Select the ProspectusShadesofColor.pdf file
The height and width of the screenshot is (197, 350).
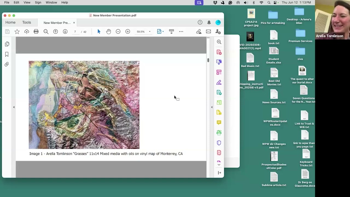click(274, 161)
